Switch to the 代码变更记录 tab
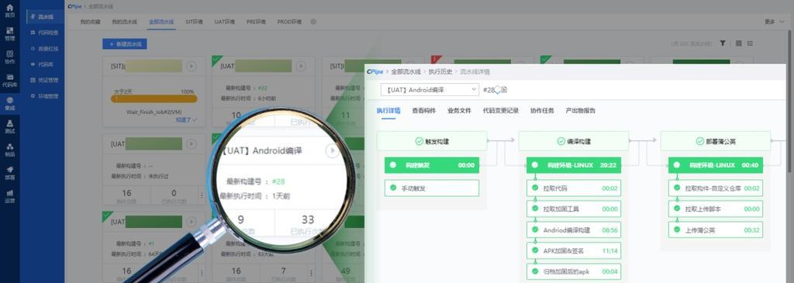 (x=500, y=110)
